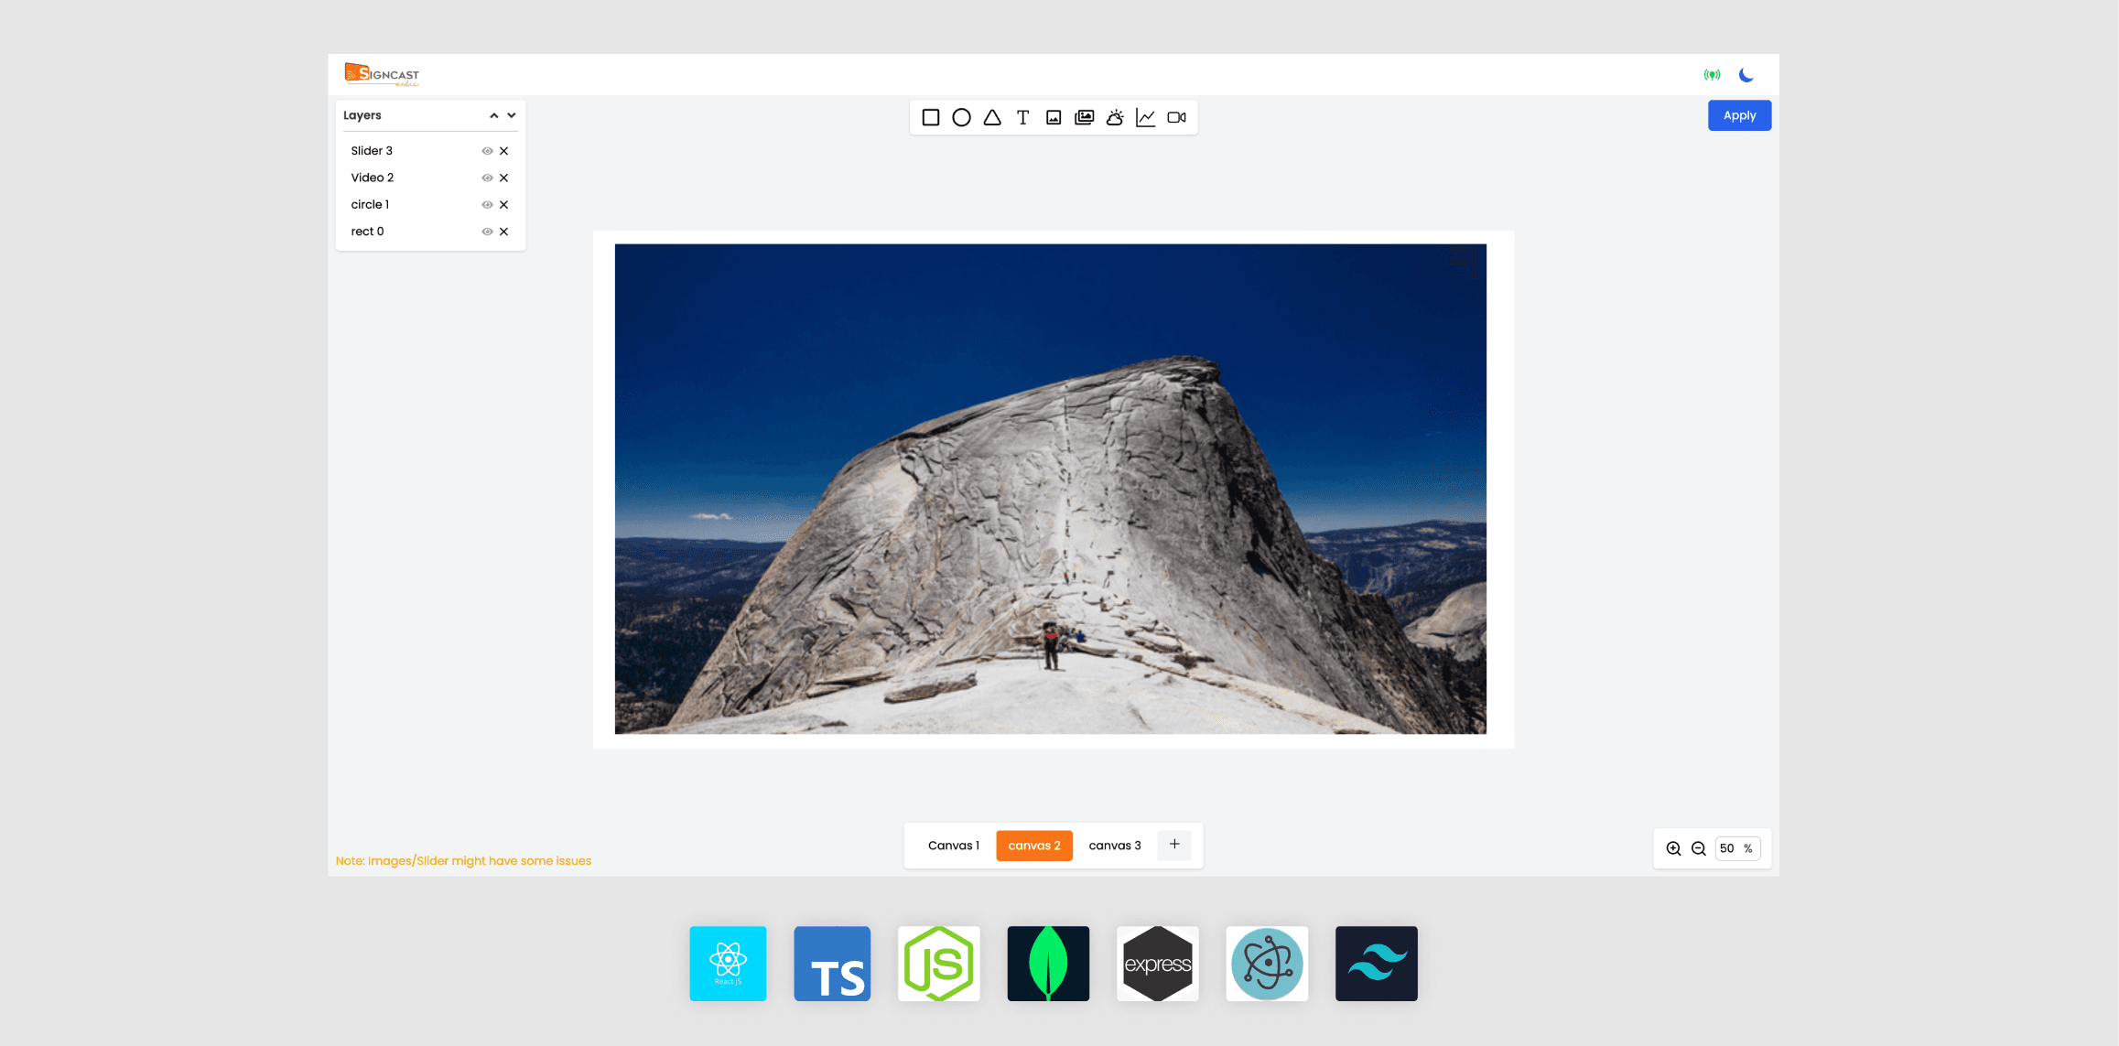The width and height of the screenshot is (2119, 1046).
Task: Select the circle 1 layer row
Action: [x=430, y=205]
